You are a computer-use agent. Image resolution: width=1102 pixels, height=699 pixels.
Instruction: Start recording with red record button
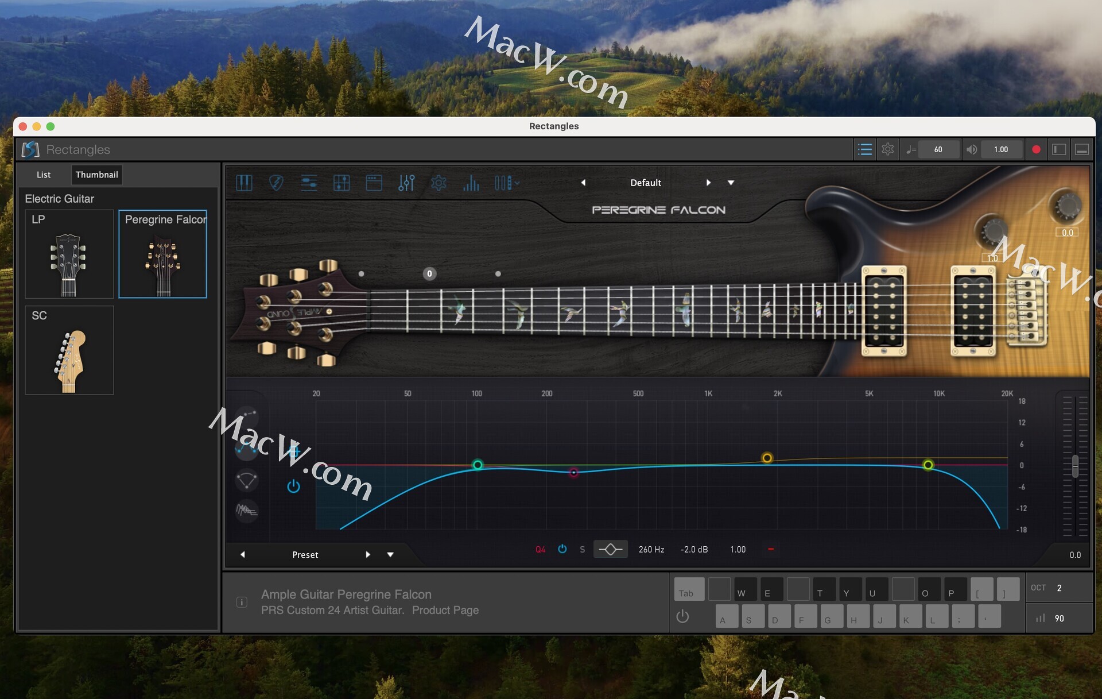point(1036,149)
